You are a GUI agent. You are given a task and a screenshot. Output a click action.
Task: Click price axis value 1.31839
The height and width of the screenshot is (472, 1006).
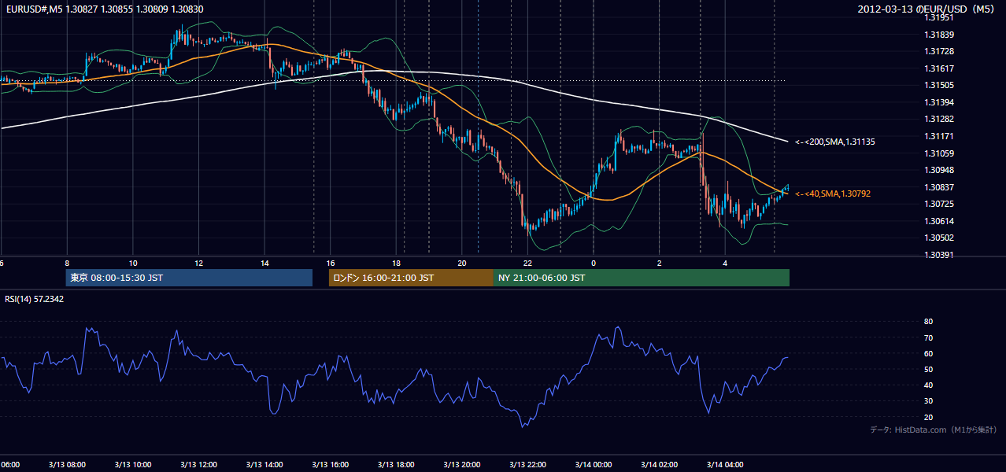(x=939, y=35)
